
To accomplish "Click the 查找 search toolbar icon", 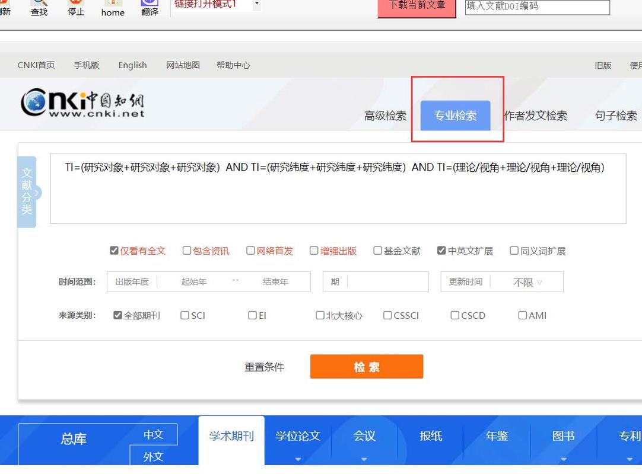I will point(39,7).
